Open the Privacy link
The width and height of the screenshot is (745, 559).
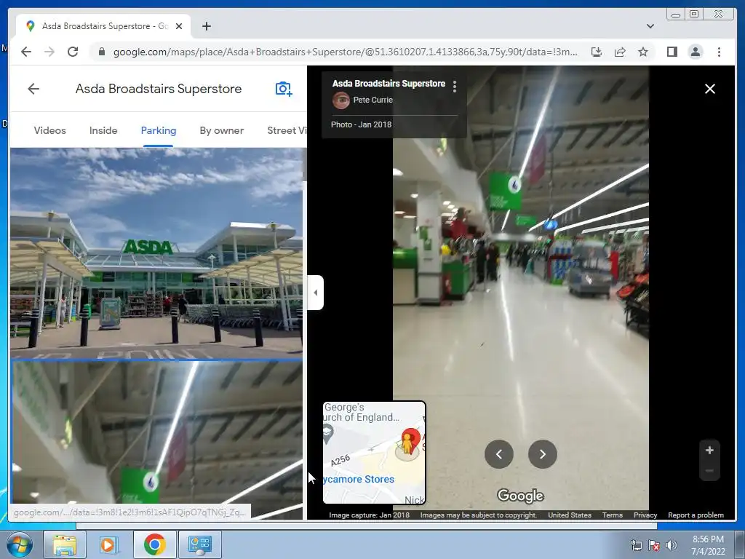coord(645,515)
